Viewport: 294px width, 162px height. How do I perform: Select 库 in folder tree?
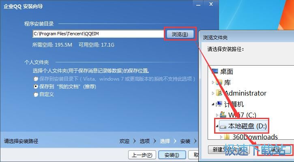pos(227,82)
